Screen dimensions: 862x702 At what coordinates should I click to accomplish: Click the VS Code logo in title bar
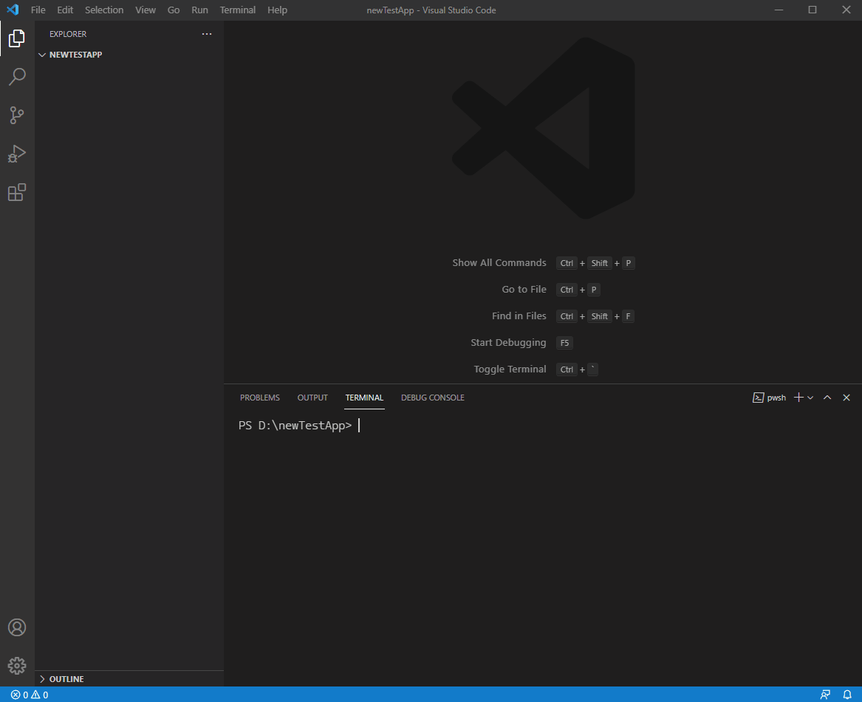13,10
